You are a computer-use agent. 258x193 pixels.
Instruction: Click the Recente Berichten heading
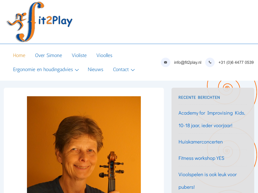[x=199, y=98]
